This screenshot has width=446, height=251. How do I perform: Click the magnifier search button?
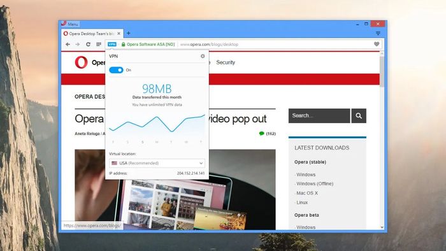[x=359, y=116]
